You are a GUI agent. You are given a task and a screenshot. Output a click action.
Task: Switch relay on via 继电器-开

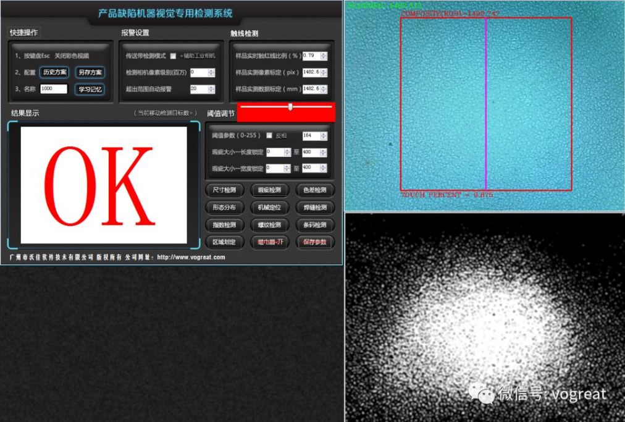point(270,242)
